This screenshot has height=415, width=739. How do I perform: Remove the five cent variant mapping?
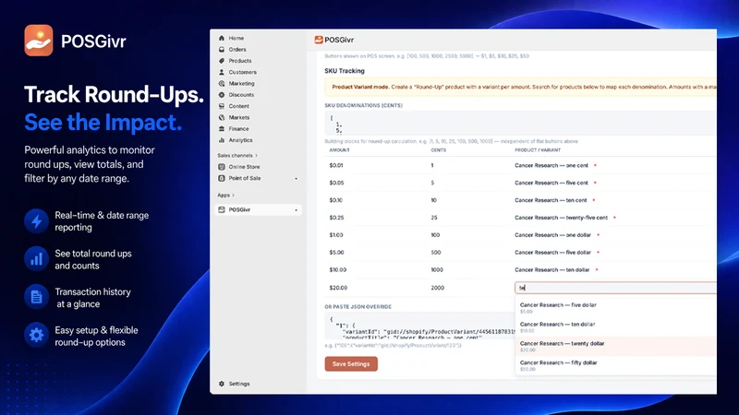click(x=595, y=183)
